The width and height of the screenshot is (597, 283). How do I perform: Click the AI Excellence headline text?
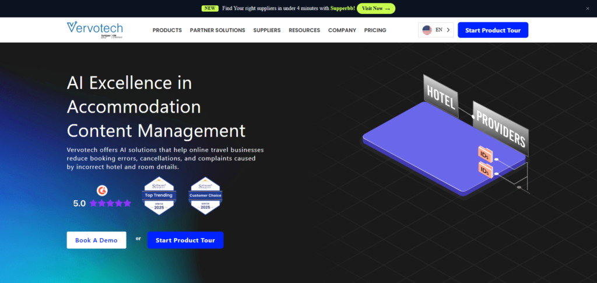point(156,107)
